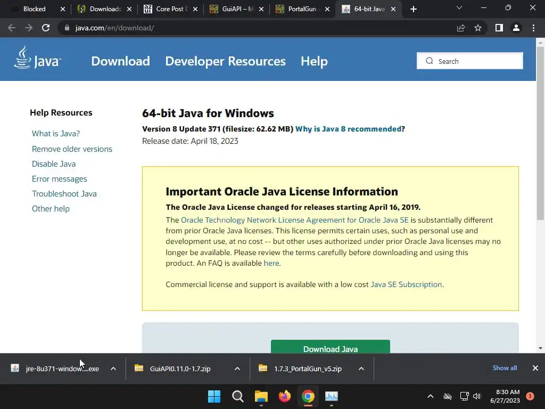
Task: Open the FAQ 'here' link
Action: coord(271,263)
